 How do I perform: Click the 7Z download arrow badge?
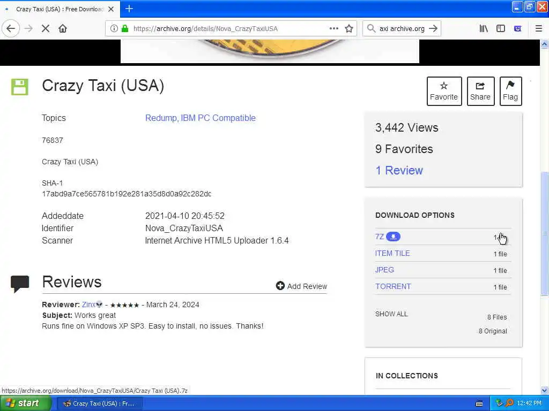(x=393, y=237)
